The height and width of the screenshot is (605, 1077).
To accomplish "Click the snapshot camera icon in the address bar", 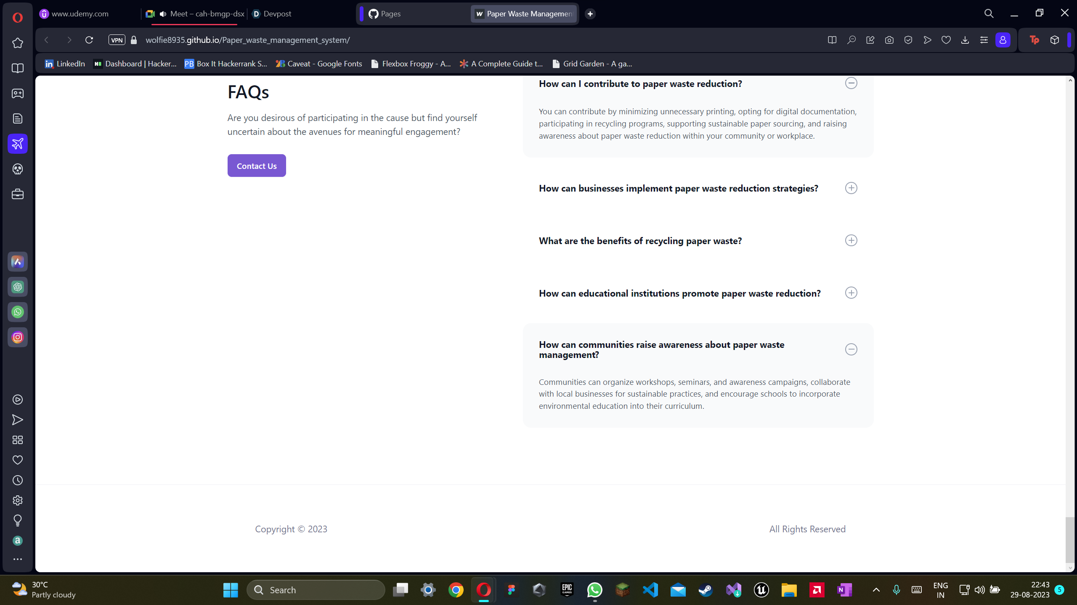I will coord(889,40).
